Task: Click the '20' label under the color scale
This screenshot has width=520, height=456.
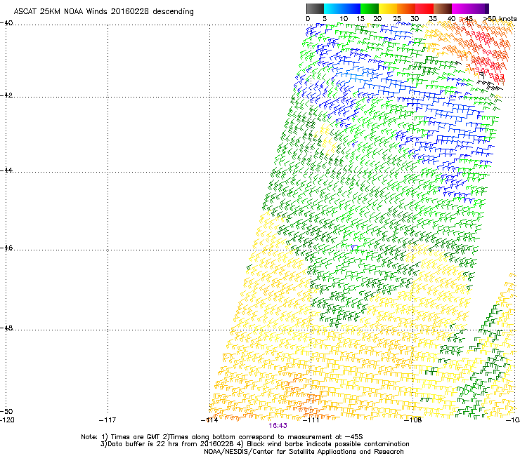Action: pyautogui.click(x=377, y=19)
